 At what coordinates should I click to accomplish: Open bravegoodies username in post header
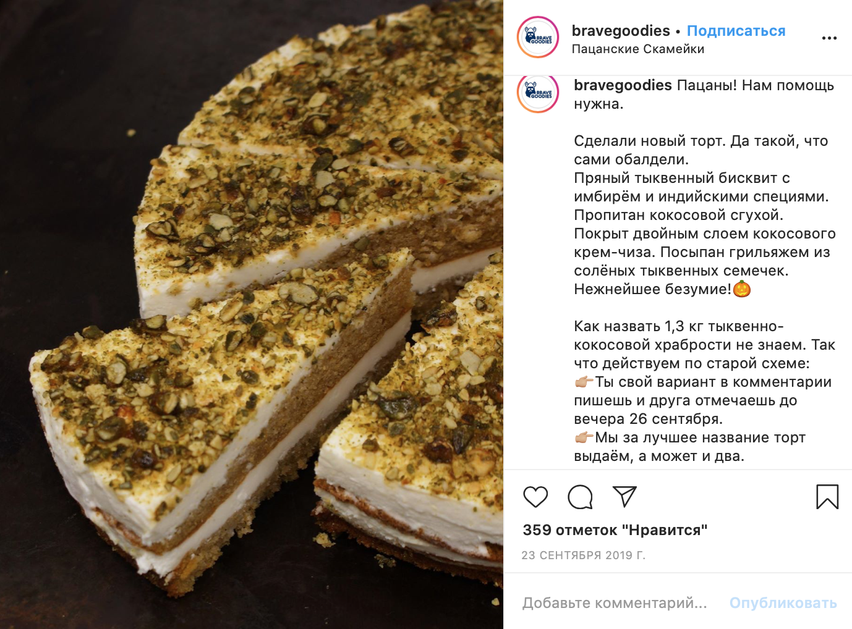point(621,30)
